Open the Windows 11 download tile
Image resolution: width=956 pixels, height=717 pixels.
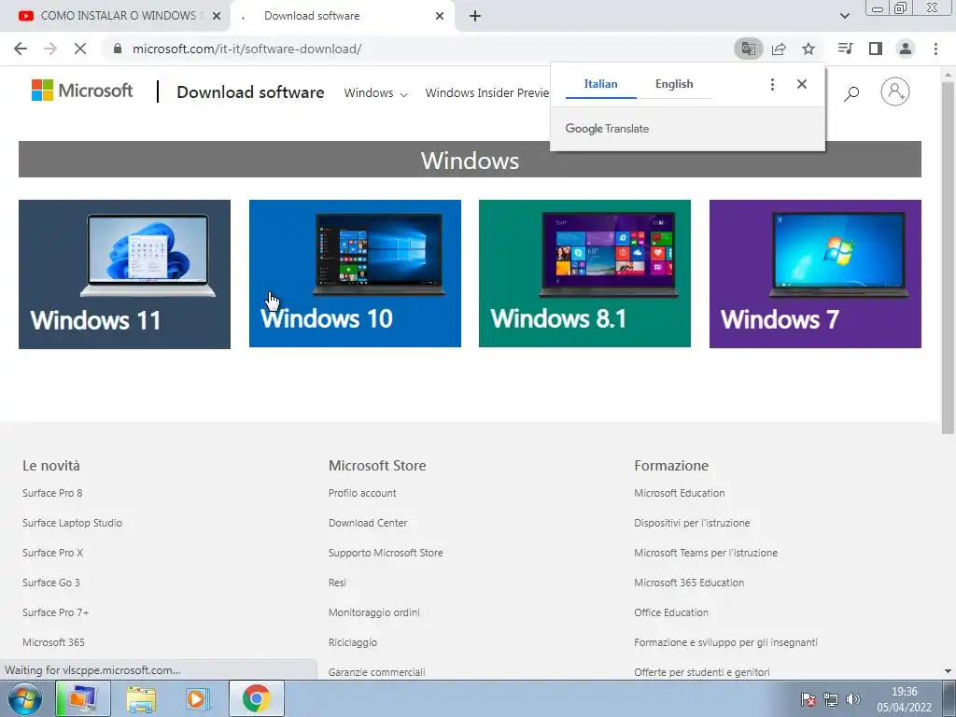click(124, 274)
